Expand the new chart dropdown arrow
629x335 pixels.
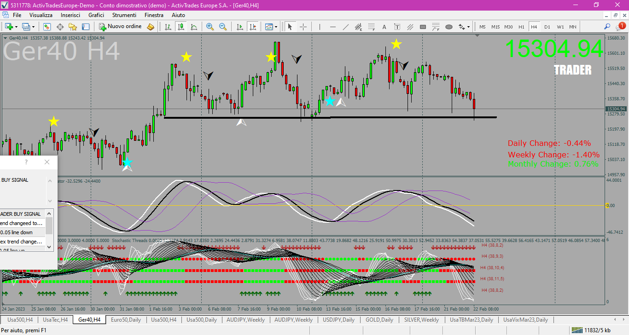tap(16, 27)
